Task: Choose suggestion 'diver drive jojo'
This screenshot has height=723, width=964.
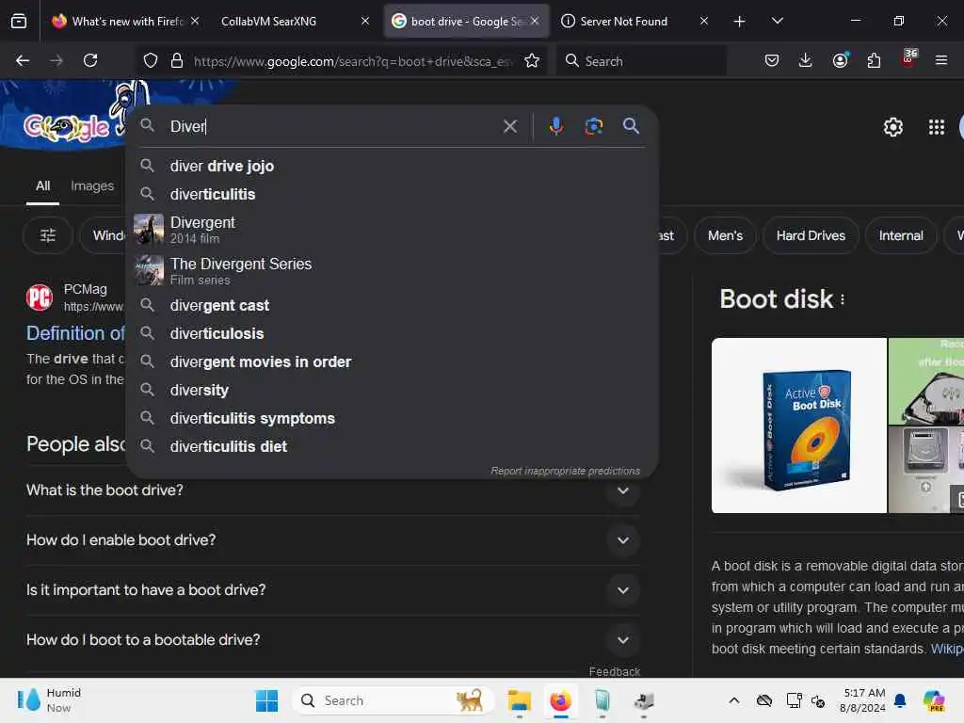Action: point(393,166)
